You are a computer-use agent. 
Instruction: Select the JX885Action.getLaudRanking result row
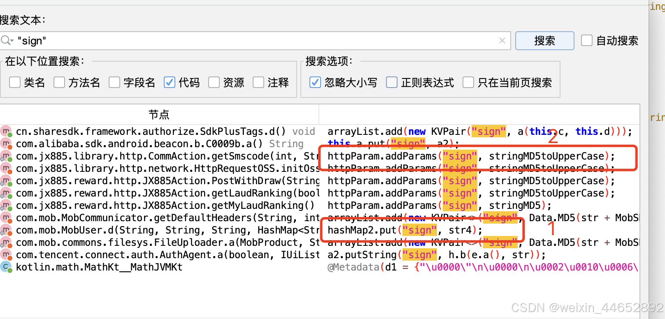pos(320,193)
